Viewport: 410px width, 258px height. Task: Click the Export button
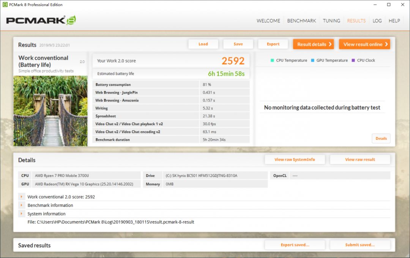pos(273,44)
